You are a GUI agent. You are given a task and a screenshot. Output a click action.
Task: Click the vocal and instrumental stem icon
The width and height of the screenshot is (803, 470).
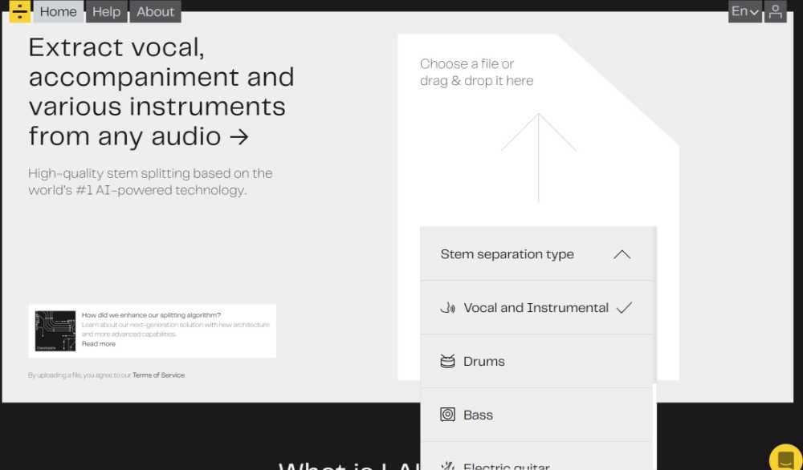click(447, 308)
